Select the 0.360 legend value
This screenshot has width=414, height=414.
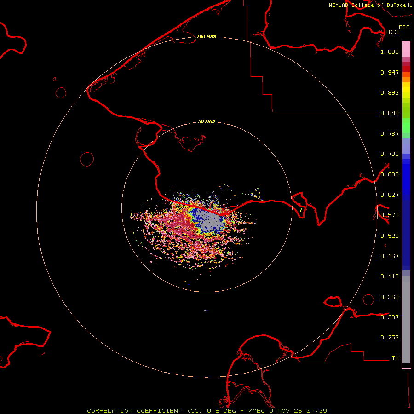tap(390, 297)
